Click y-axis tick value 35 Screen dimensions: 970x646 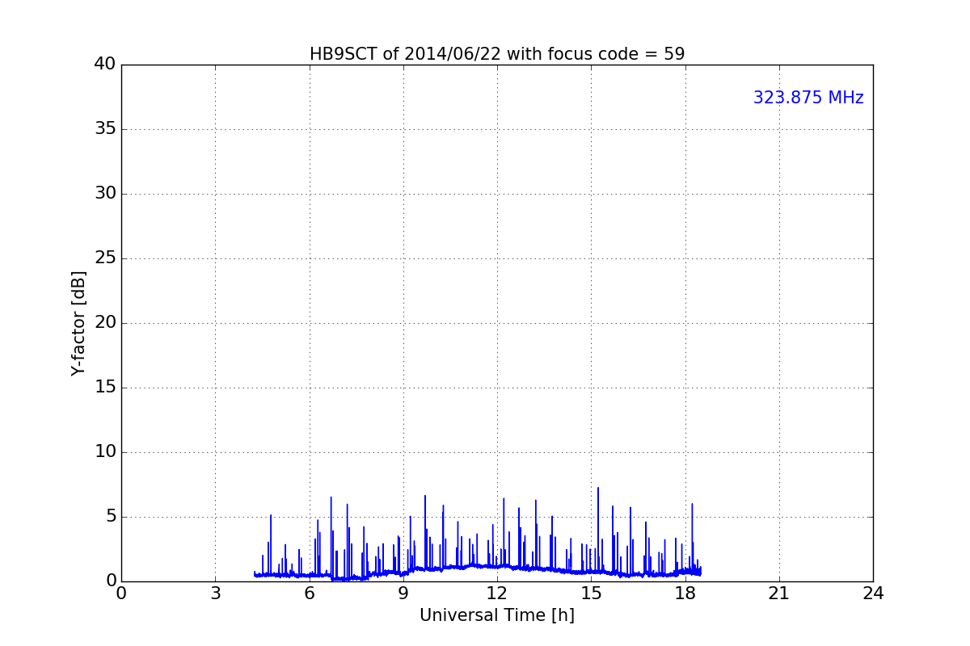pyautogui.click(x=104, y=129)
